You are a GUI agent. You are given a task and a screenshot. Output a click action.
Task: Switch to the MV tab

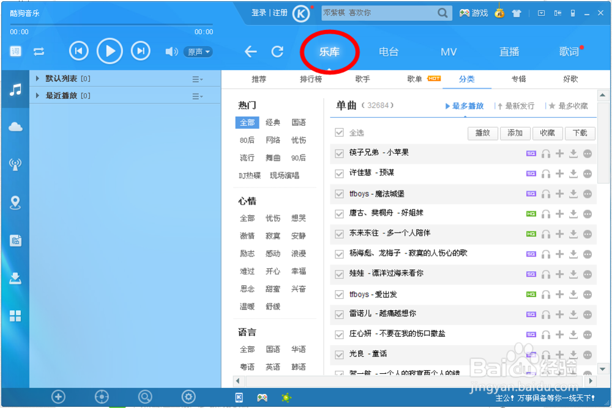pyautogui.click(x=449, y=52)
